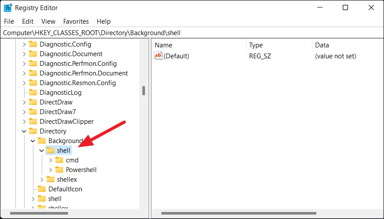Collapse the Directory key
The height and width of the screenshot is (219, 384).
(x=24, y=131)
